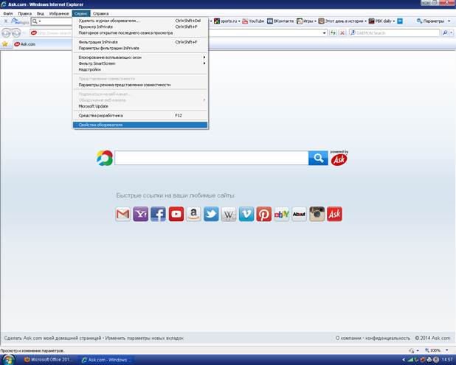The height and width of the screenshot is (365, 456).
Task: Expand the Этот день в истории dropdown
Action: click(365, 21)
